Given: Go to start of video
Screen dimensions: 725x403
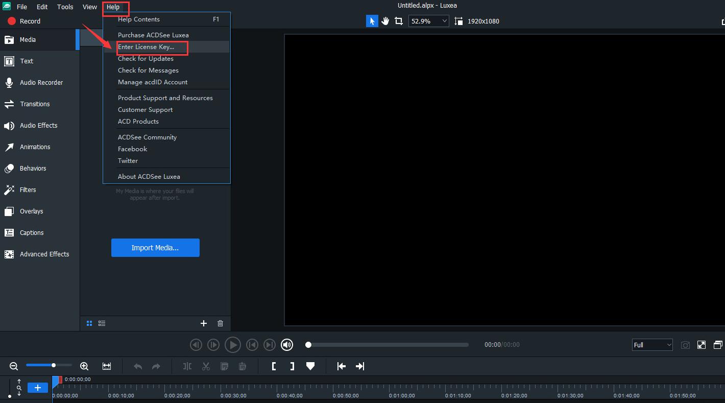Looking at the screenshot, I should tap(252, 345).
